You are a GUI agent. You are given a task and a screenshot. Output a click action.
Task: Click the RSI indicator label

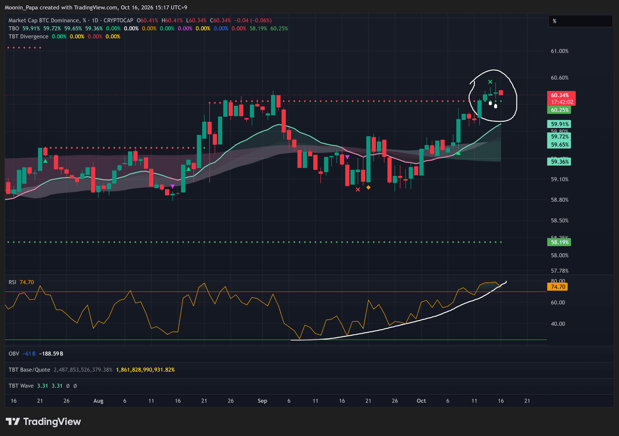[12, 282]
